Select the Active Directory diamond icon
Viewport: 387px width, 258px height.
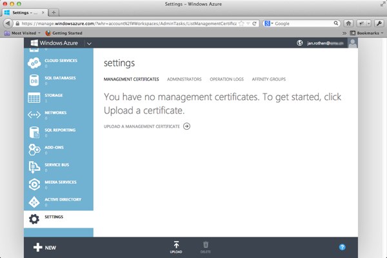(x=34, y=202)
